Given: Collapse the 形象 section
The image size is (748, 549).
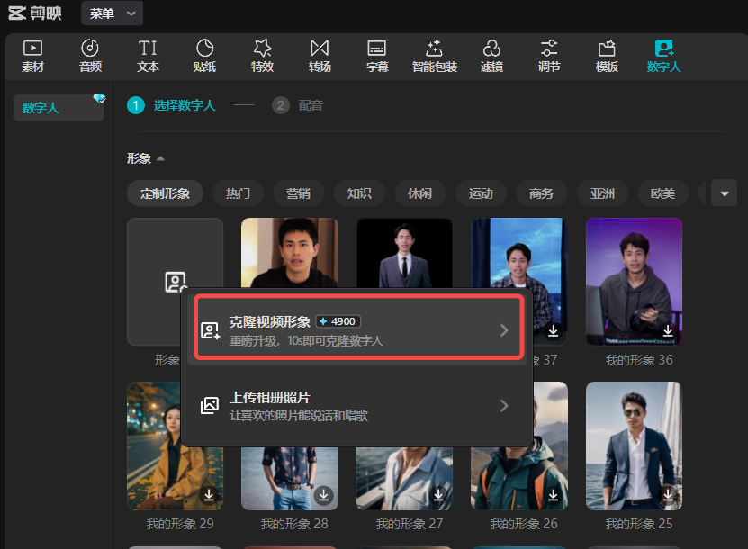Looking at the screenshot, I should [x=161, y=158].
